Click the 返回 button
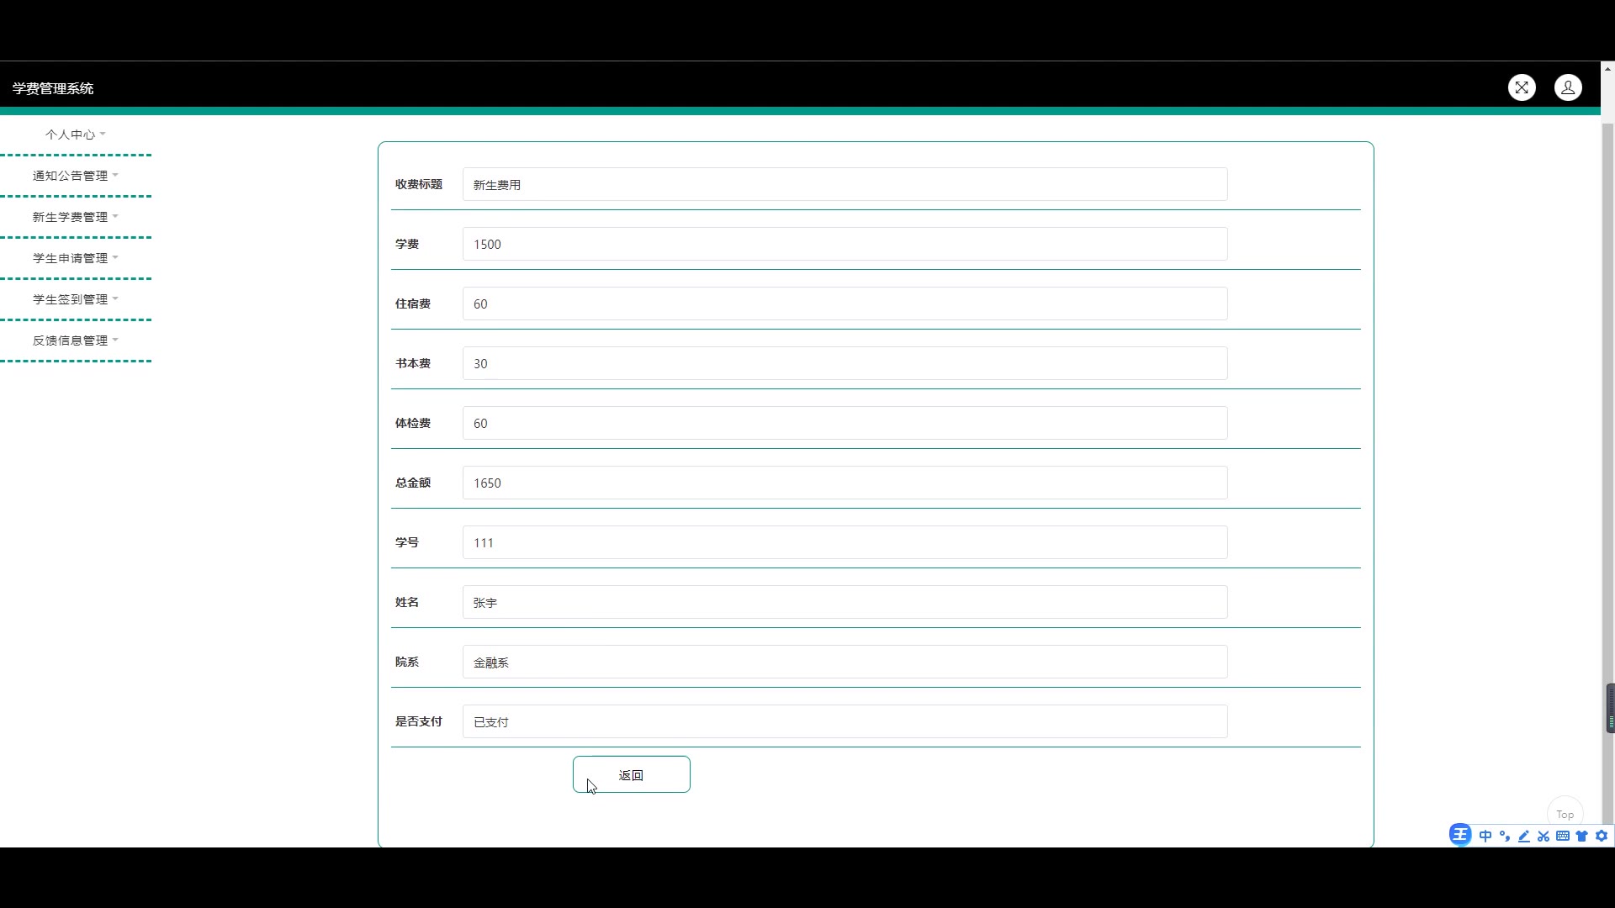 pyautogui.click(x=631, y=774)
